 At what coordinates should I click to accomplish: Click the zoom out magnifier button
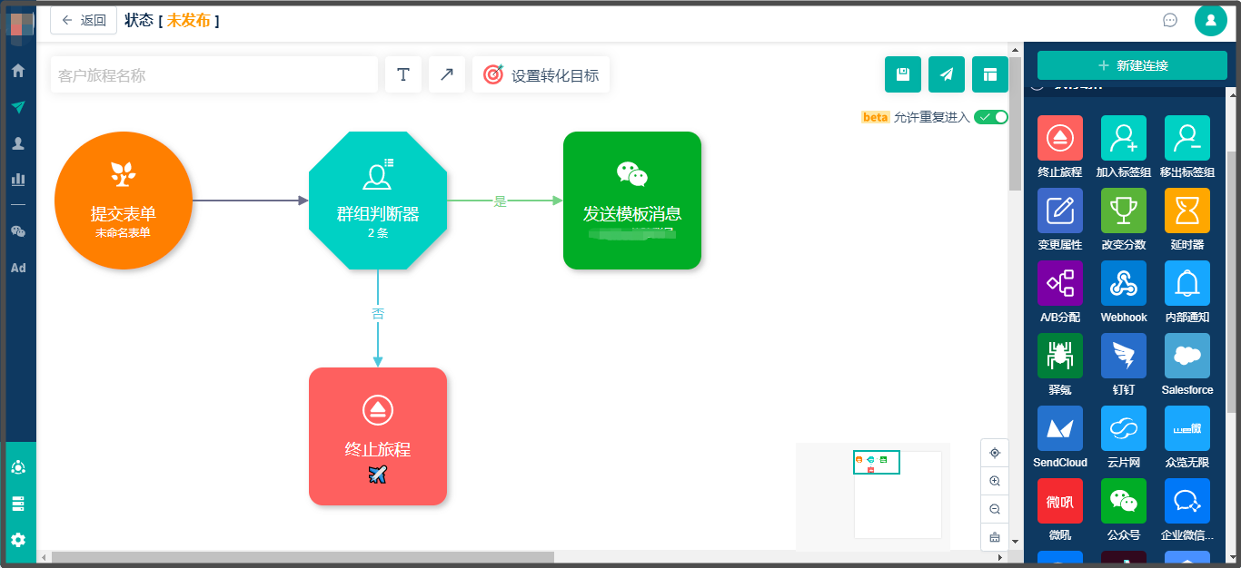(x=995, y=509)
